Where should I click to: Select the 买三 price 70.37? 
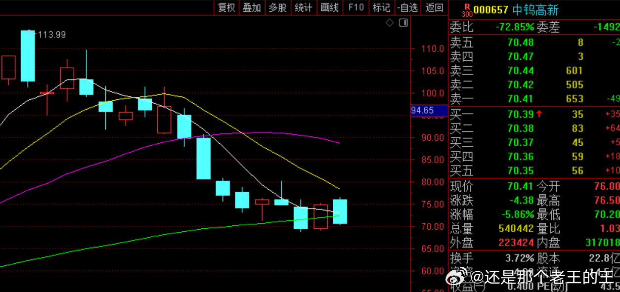[x=521, y=143]
